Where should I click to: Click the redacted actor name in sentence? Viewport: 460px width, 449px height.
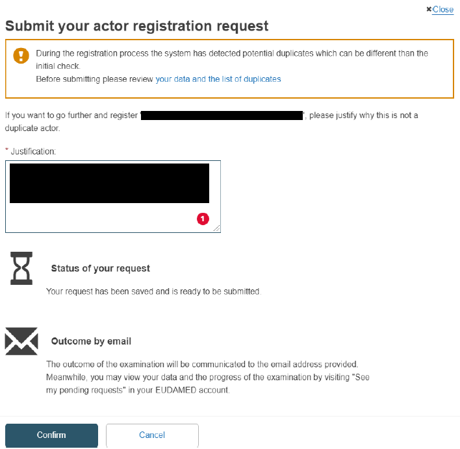[222, 115]
